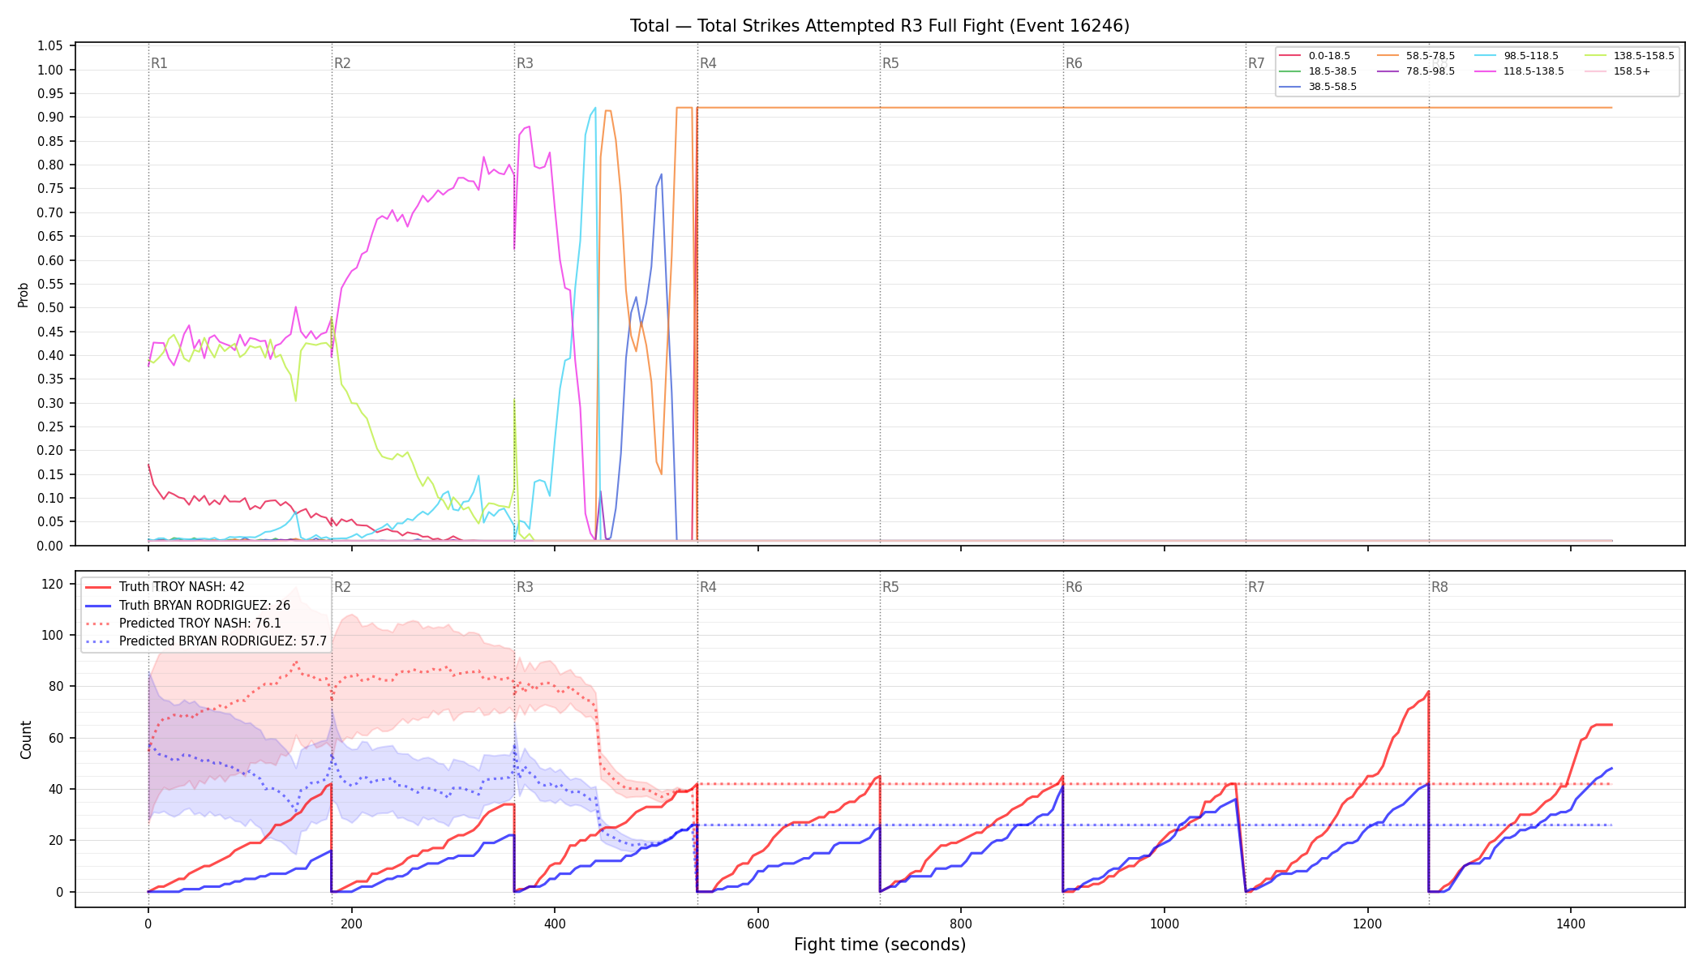Image resolution: width=1703 pixels, height=973 pixels.
Task: Click the 80 tick on Count axis
Action: (57, 686)
